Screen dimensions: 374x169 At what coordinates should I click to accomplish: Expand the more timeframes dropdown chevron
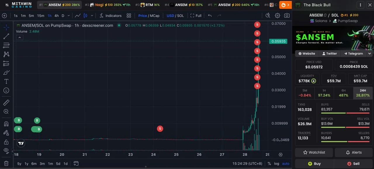(x=69, y=15)
